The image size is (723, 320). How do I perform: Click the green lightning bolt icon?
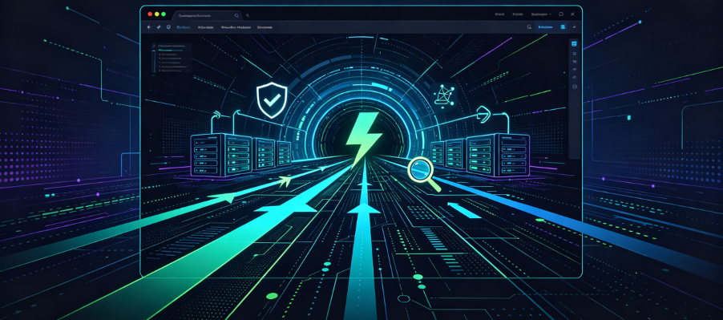coord(363,140)
